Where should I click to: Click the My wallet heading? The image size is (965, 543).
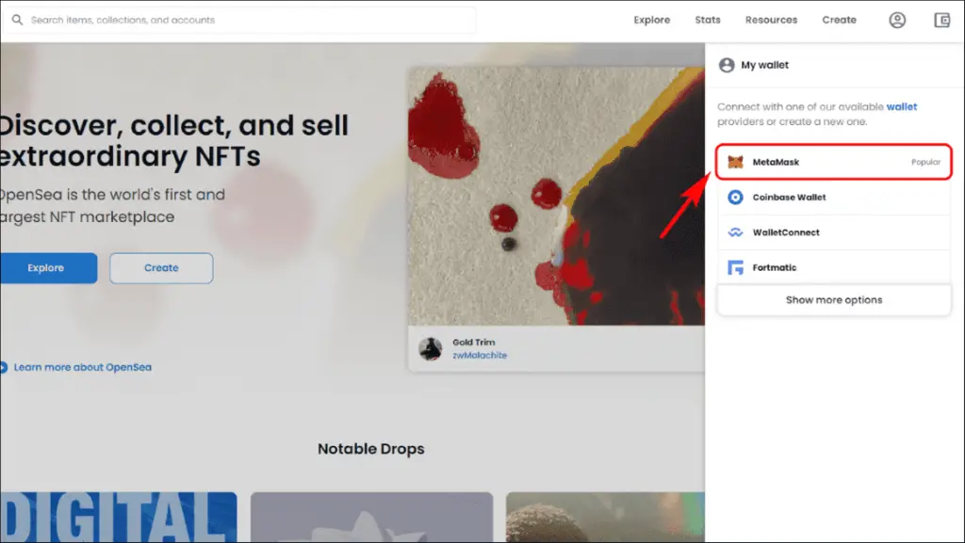point(764,65)
